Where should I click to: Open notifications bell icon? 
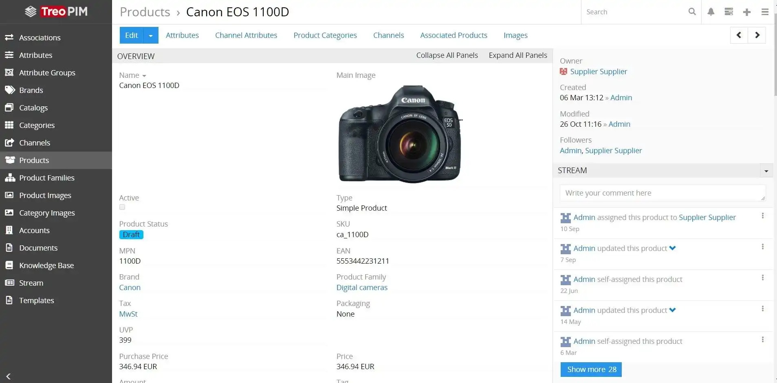(x=711, y=12)
